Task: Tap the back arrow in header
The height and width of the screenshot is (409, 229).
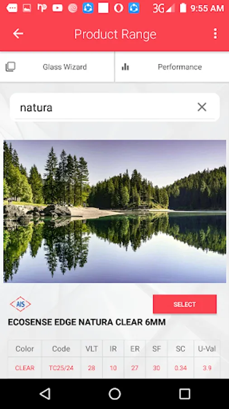Action: (x=18, y=34)
